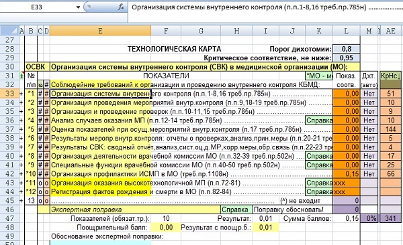Expand row 40 with the plus sign

21,156
